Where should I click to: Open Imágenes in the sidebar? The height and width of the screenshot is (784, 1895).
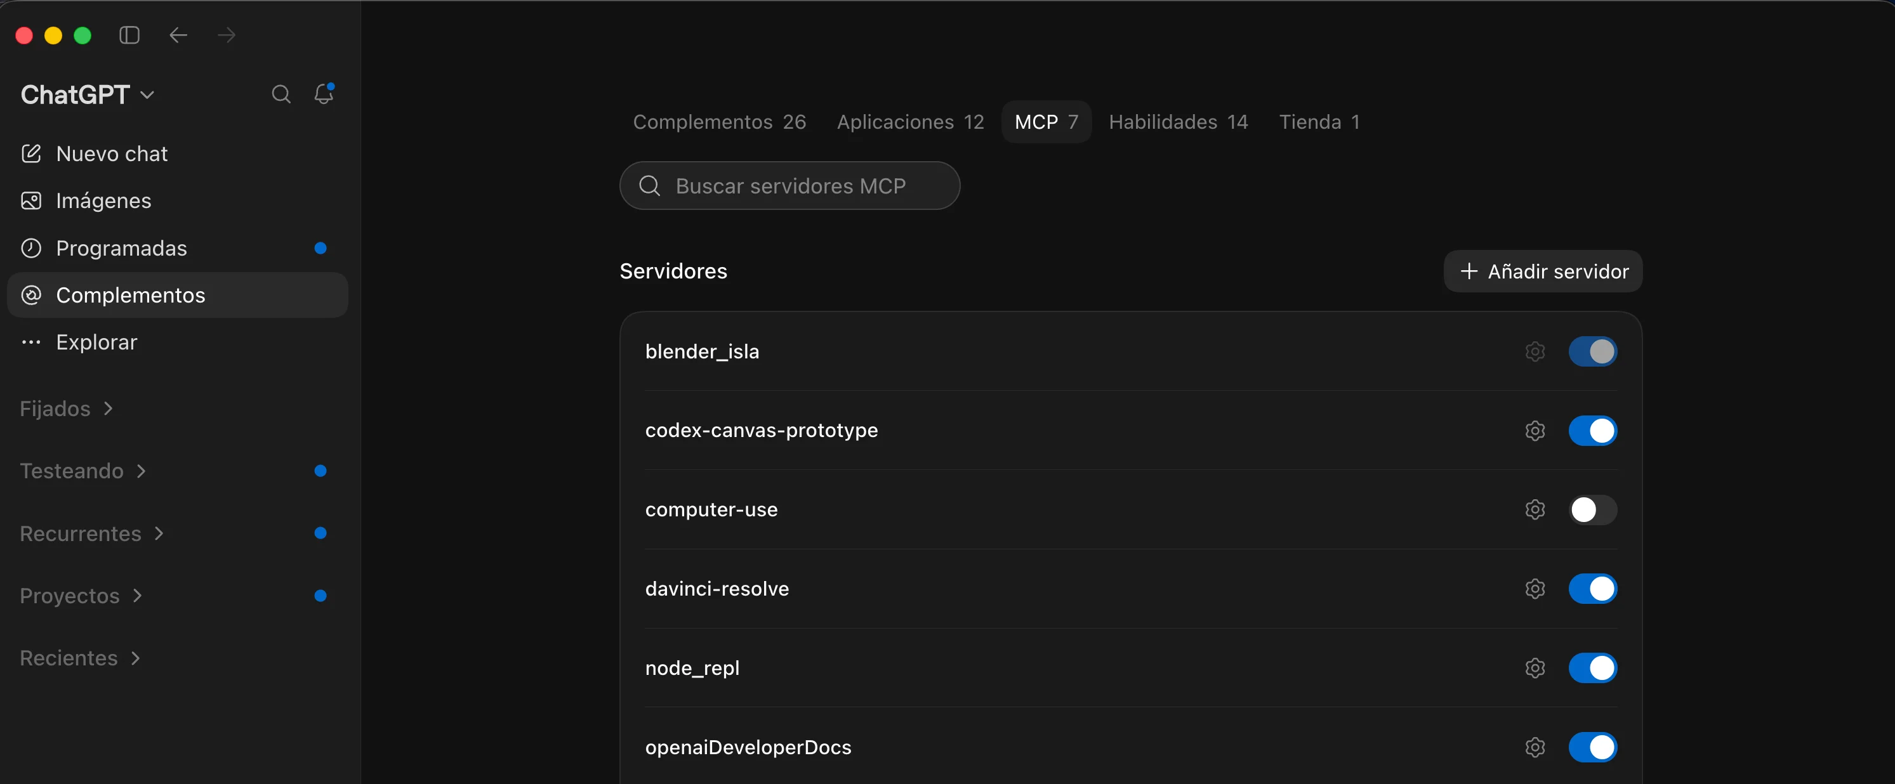coord(177,201)
